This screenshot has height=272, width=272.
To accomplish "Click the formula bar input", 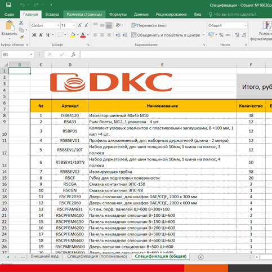I will point(176,55).
